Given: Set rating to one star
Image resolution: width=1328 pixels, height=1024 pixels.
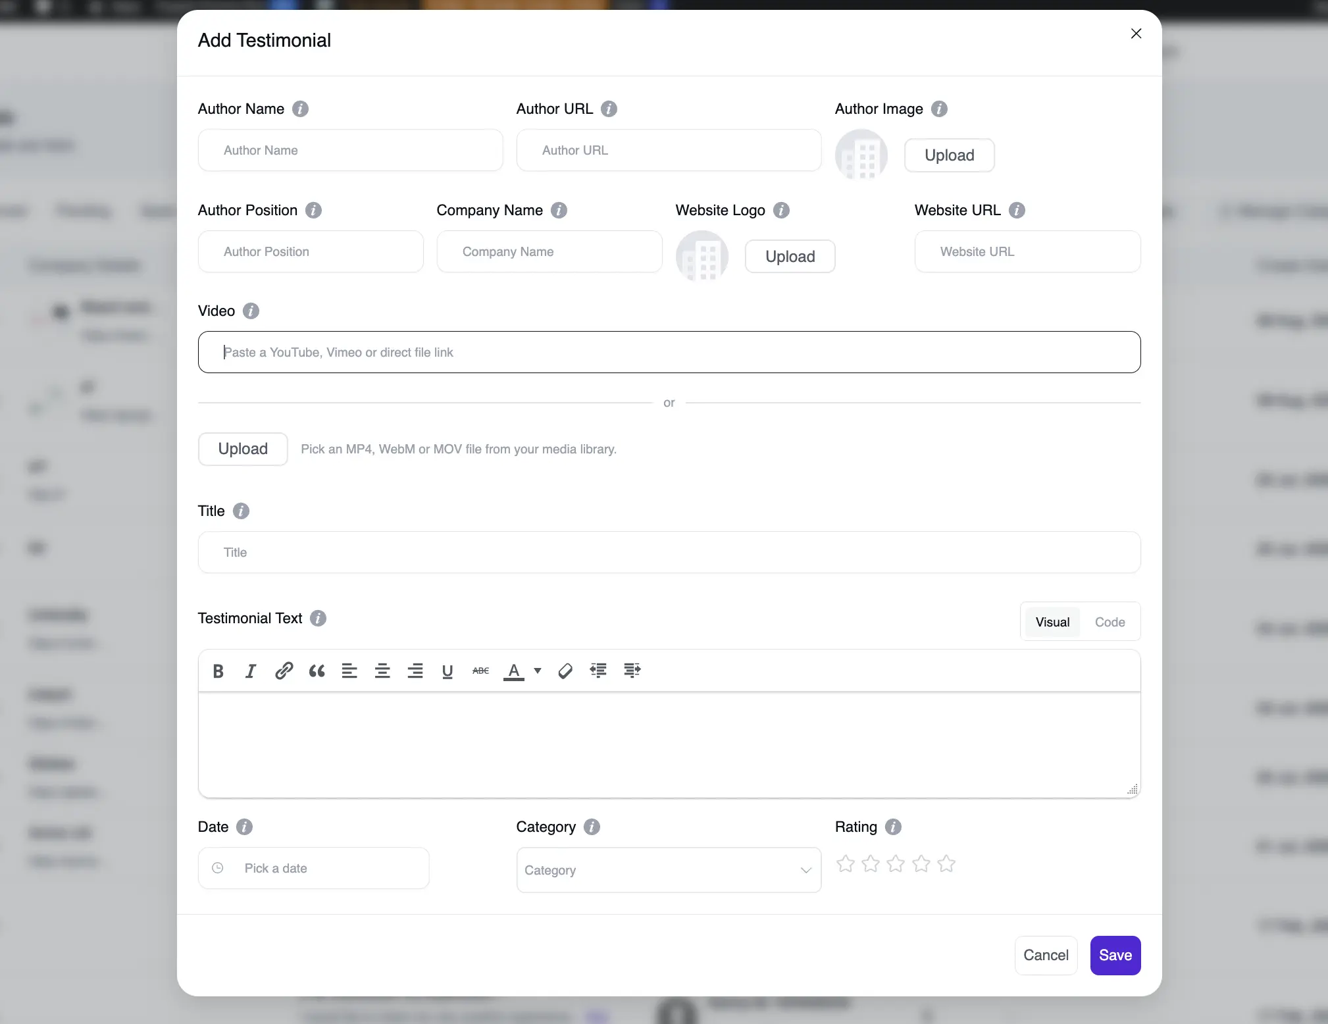Looking at the screenshot, I should [x=846, y=863].
